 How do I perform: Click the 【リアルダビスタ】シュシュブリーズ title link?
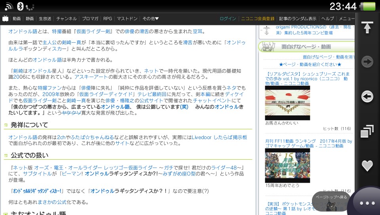(307, 79)
